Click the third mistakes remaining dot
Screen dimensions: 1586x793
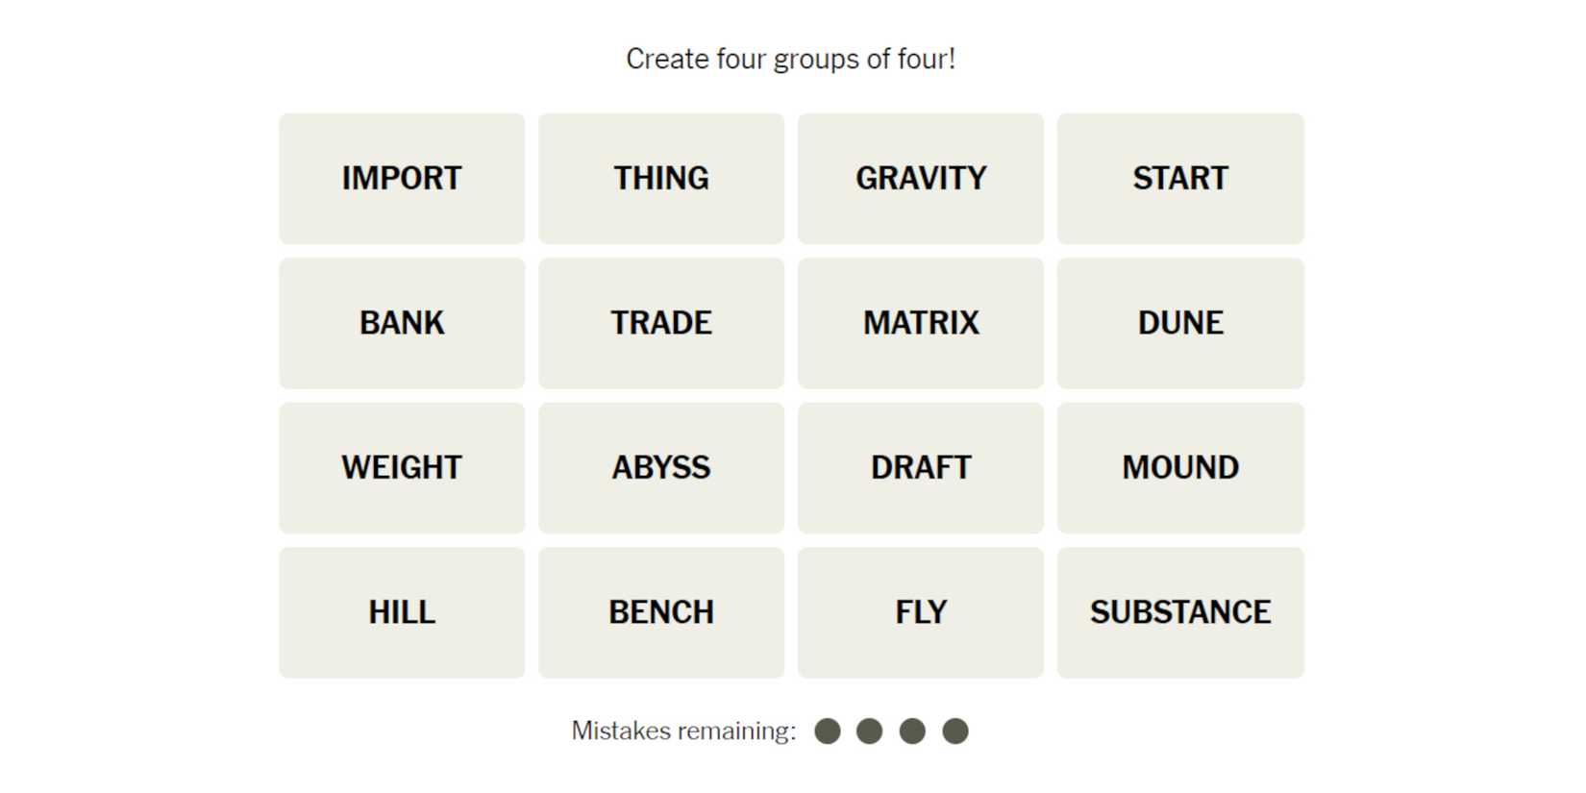[x=912, y=731]
